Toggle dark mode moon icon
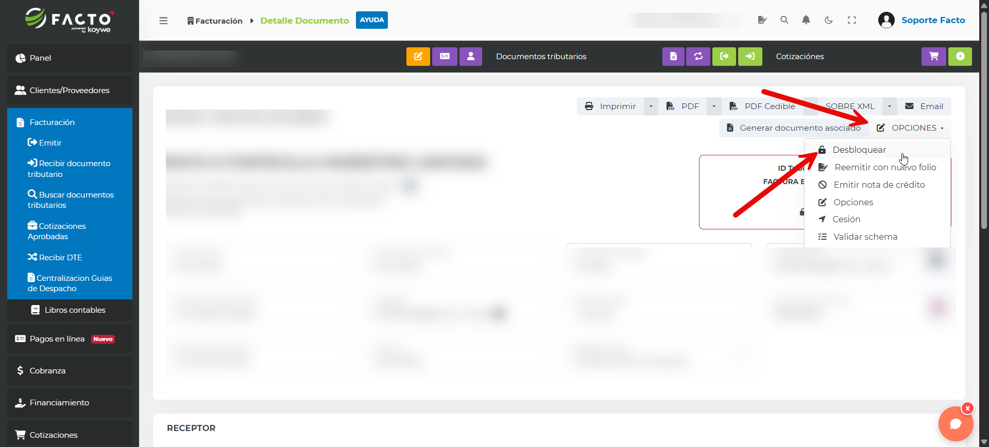989x447 pixels. coord(829,20)
